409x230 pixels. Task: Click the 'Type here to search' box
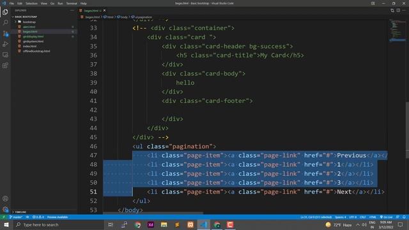pos(58,224)
